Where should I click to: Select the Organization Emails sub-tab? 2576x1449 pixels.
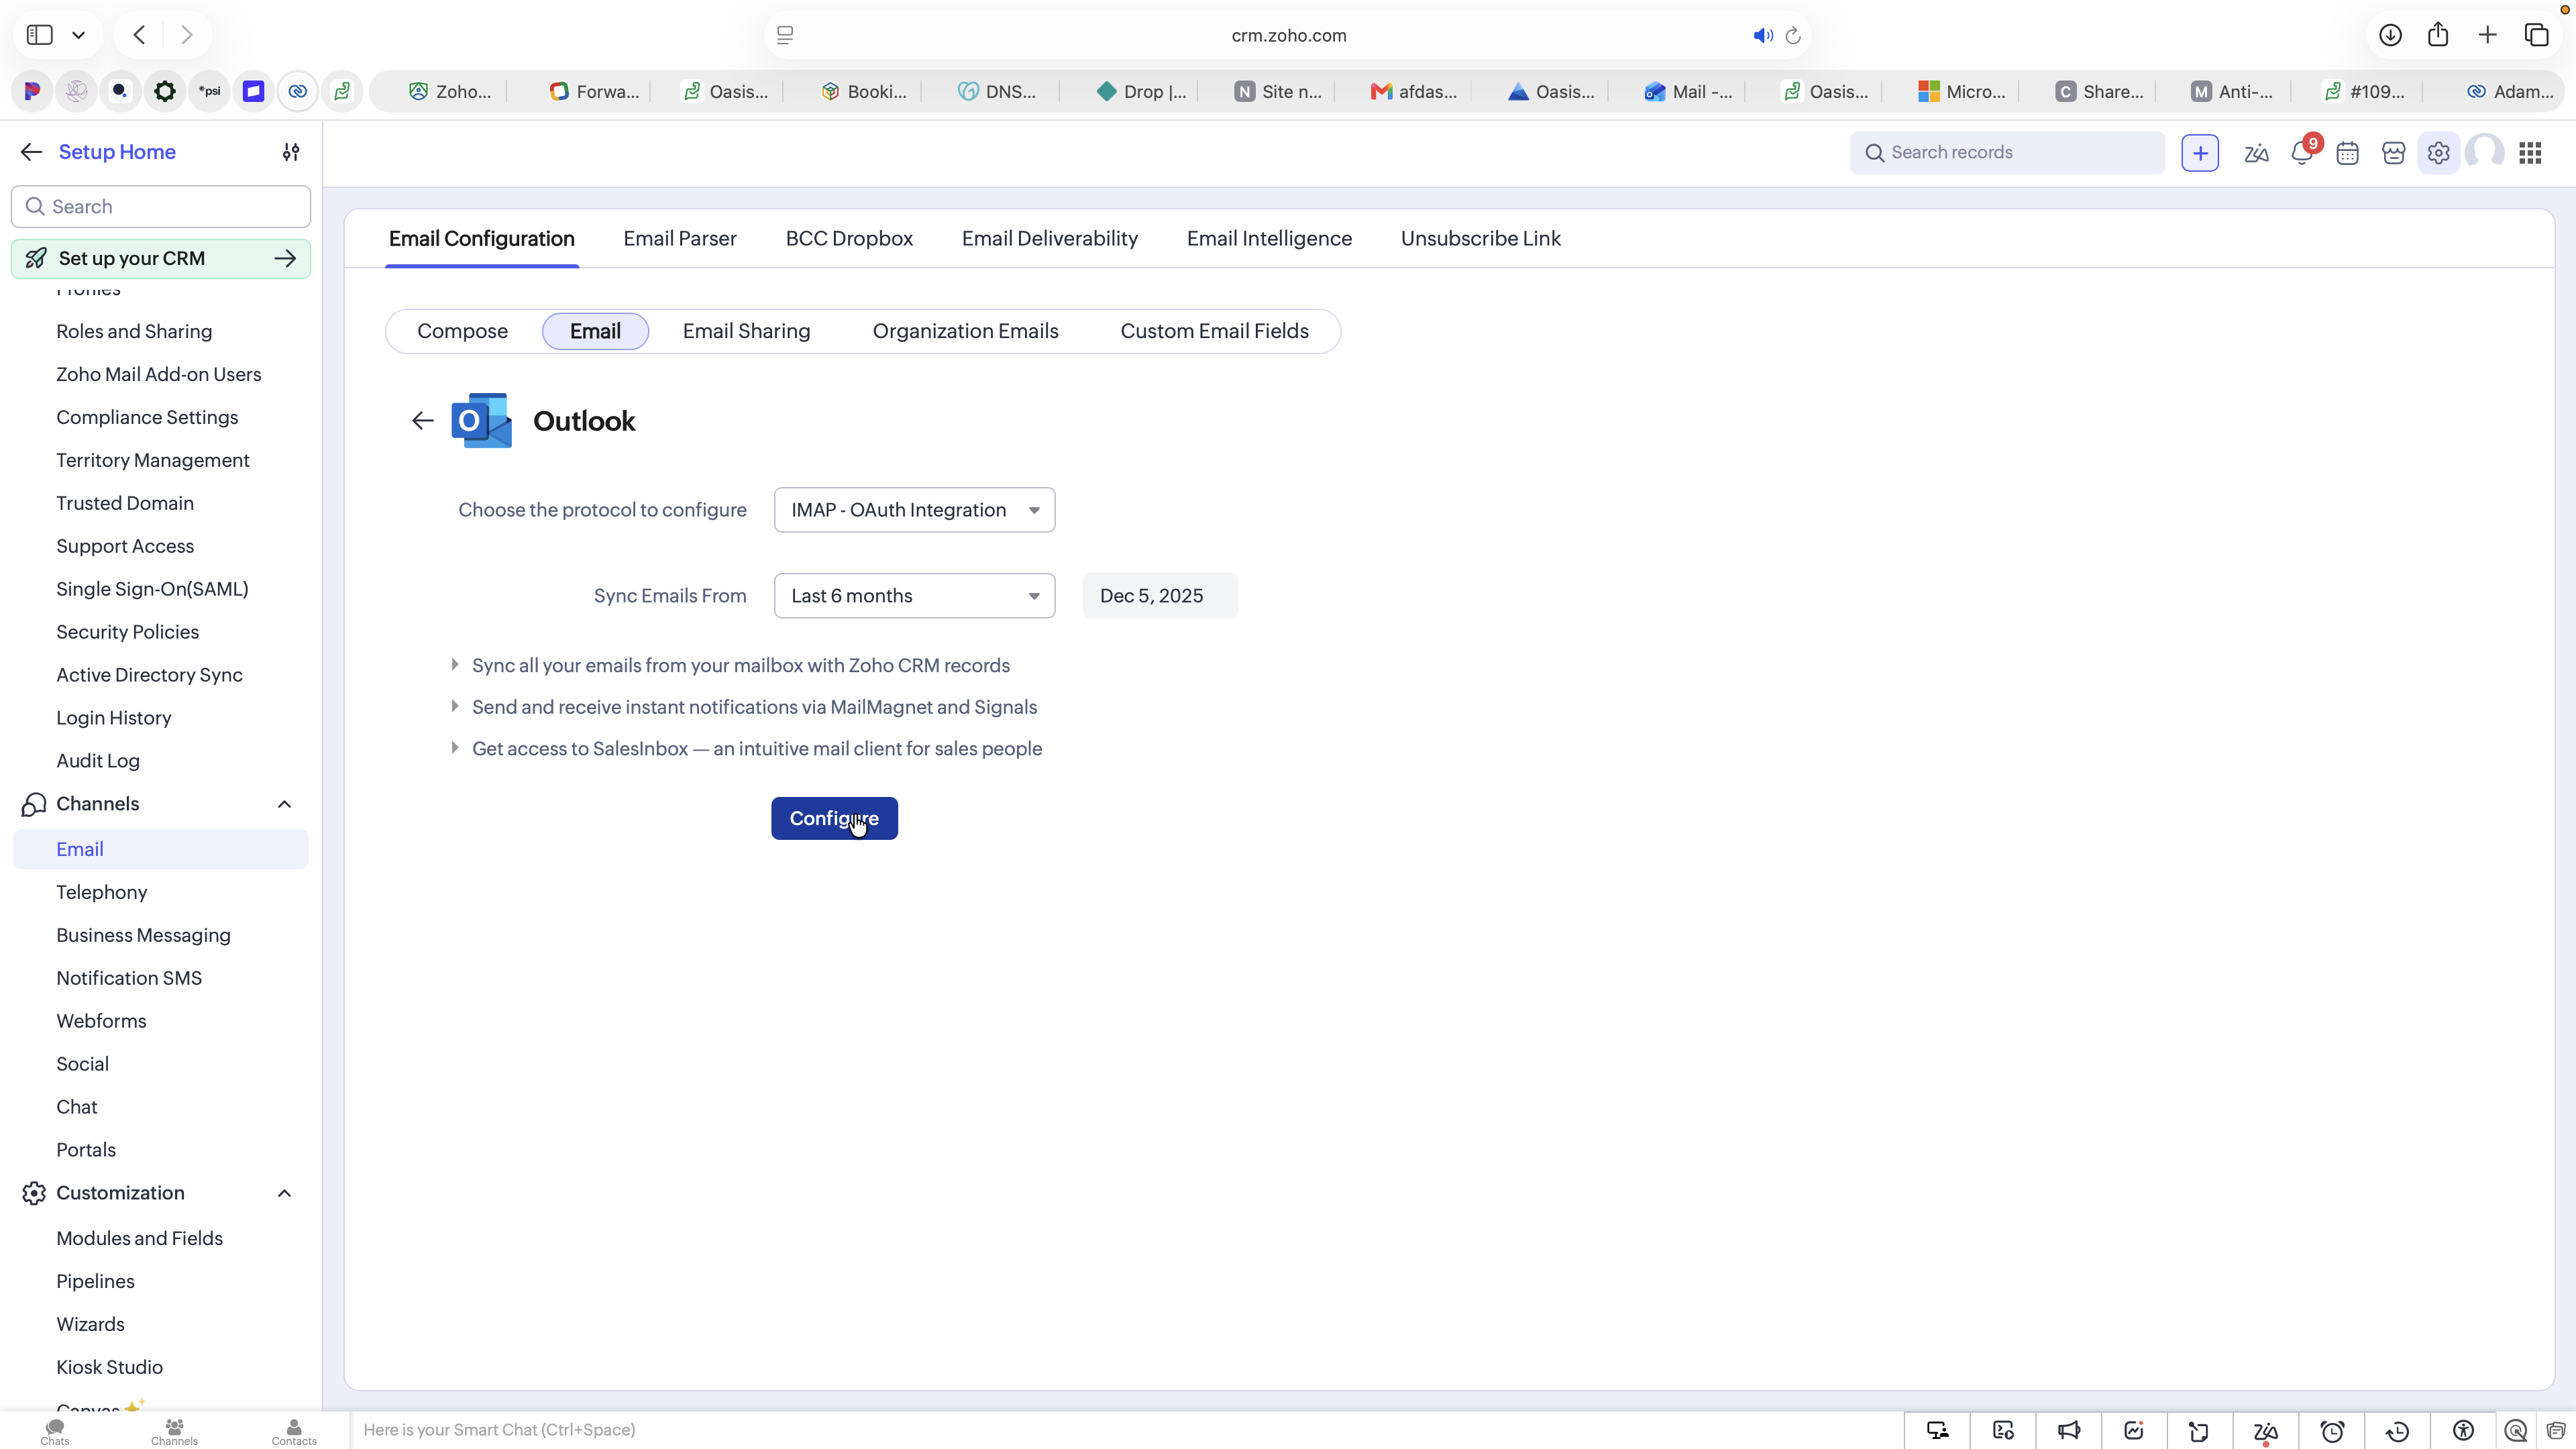(x=965, y=331)
